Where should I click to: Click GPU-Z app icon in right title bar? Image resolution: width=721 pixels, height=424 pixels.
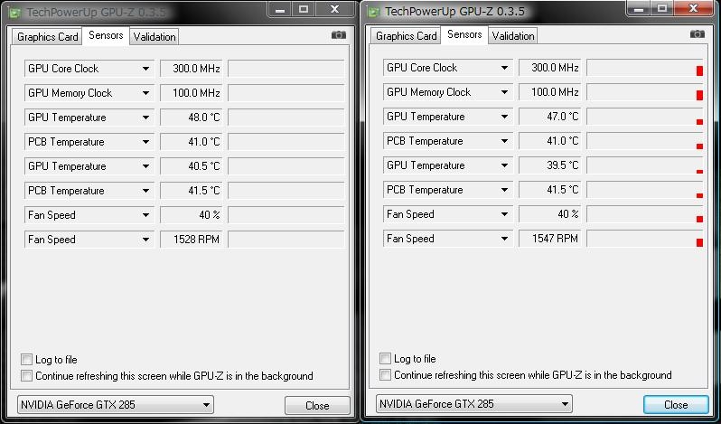(374, 12)
